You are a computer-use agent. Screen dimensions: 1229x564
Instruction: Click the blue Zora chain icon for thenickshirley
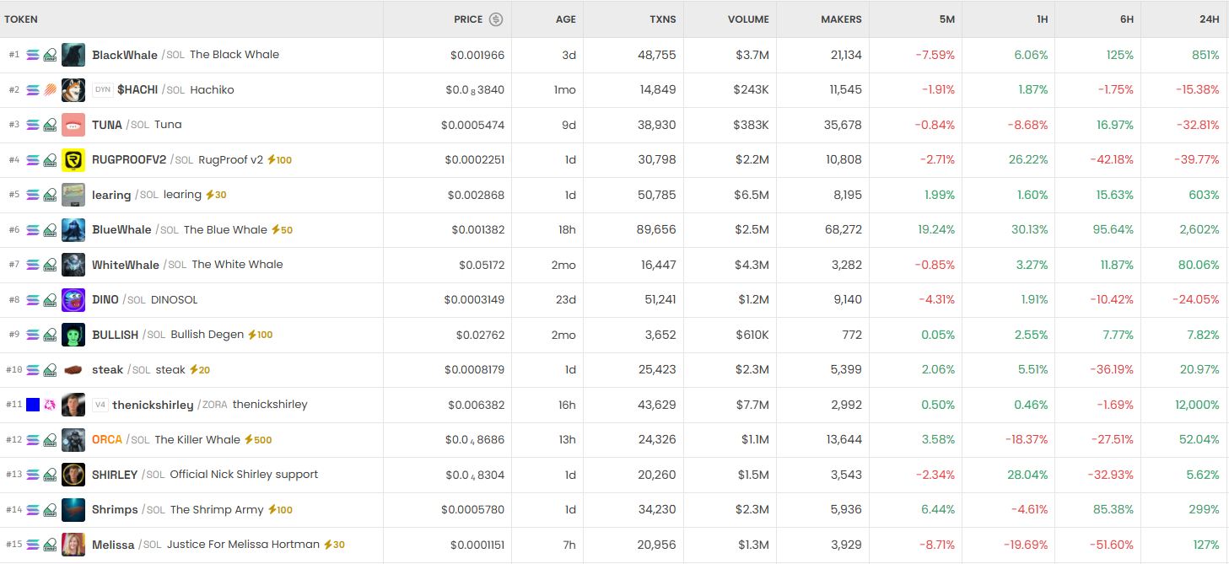(33, 405)
